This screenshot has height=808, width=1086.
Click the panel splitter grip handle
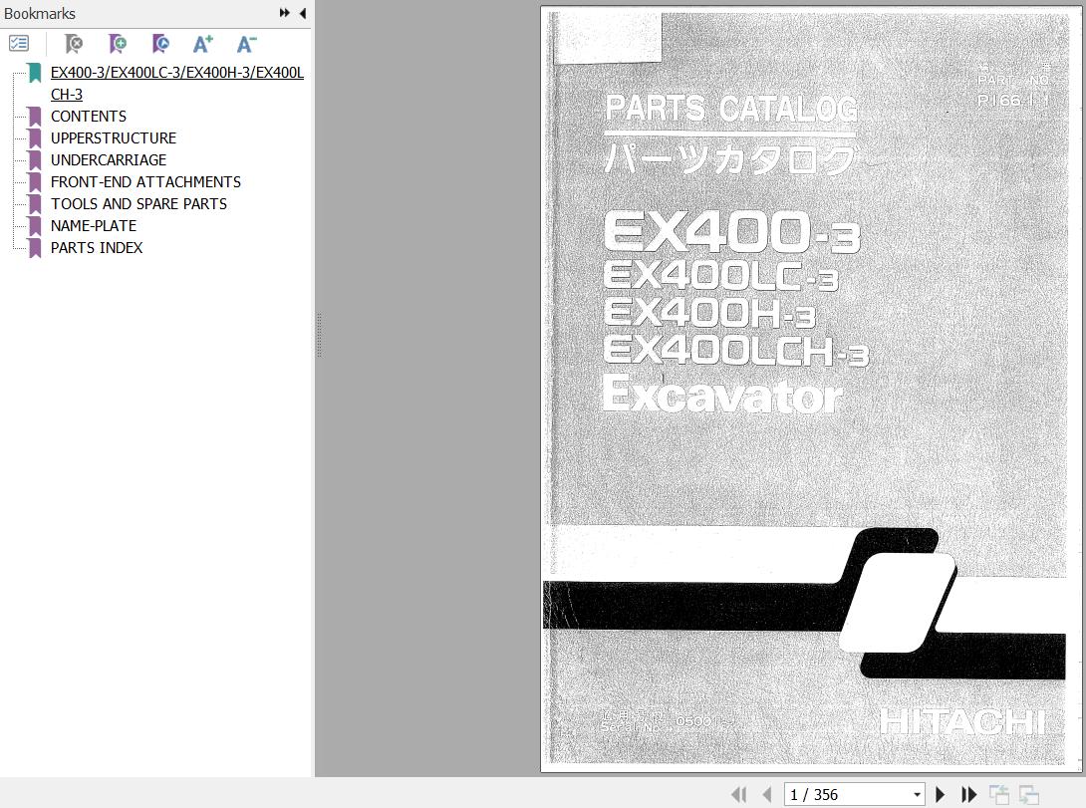tap(319, 335)
